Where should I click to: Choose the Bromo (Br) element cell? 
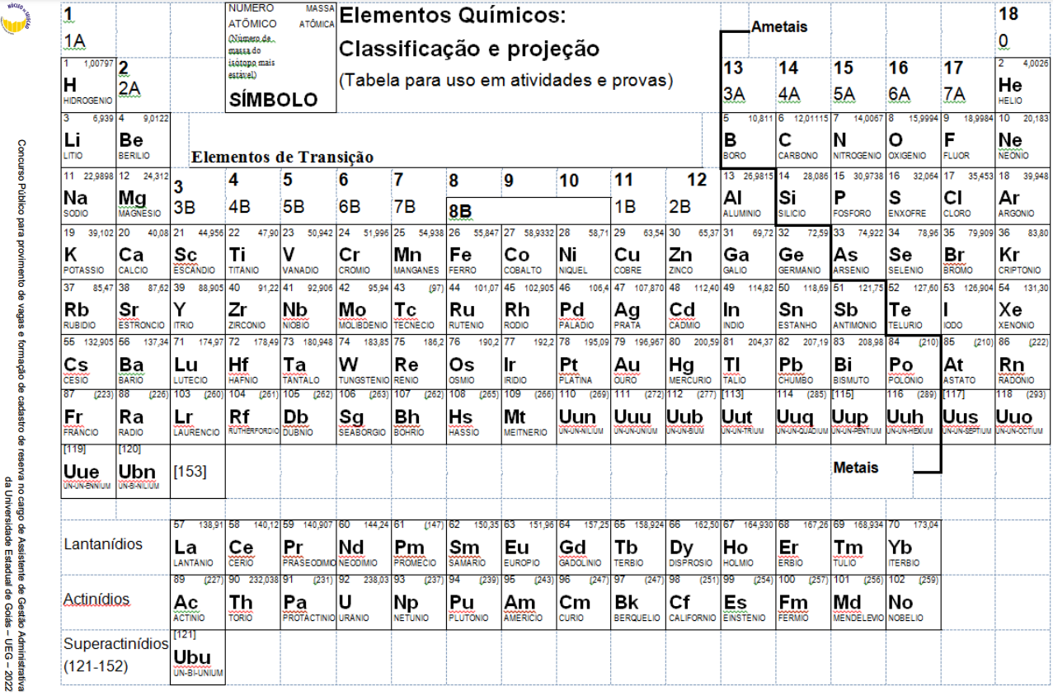point(968,252)
